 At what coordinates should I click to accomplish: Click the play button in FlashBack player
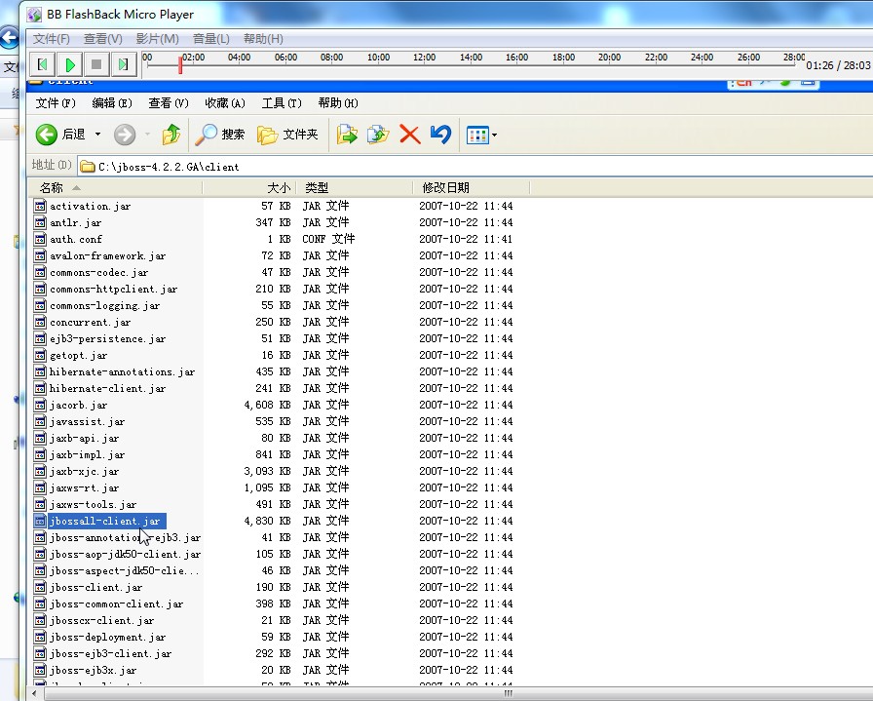(69, 64)
